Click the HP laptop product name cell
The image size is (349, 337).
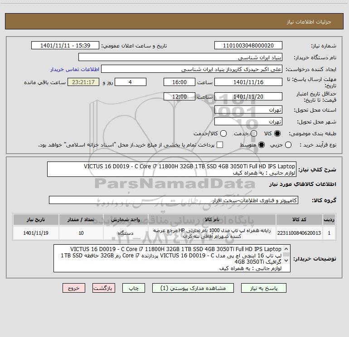click(212, 233)
